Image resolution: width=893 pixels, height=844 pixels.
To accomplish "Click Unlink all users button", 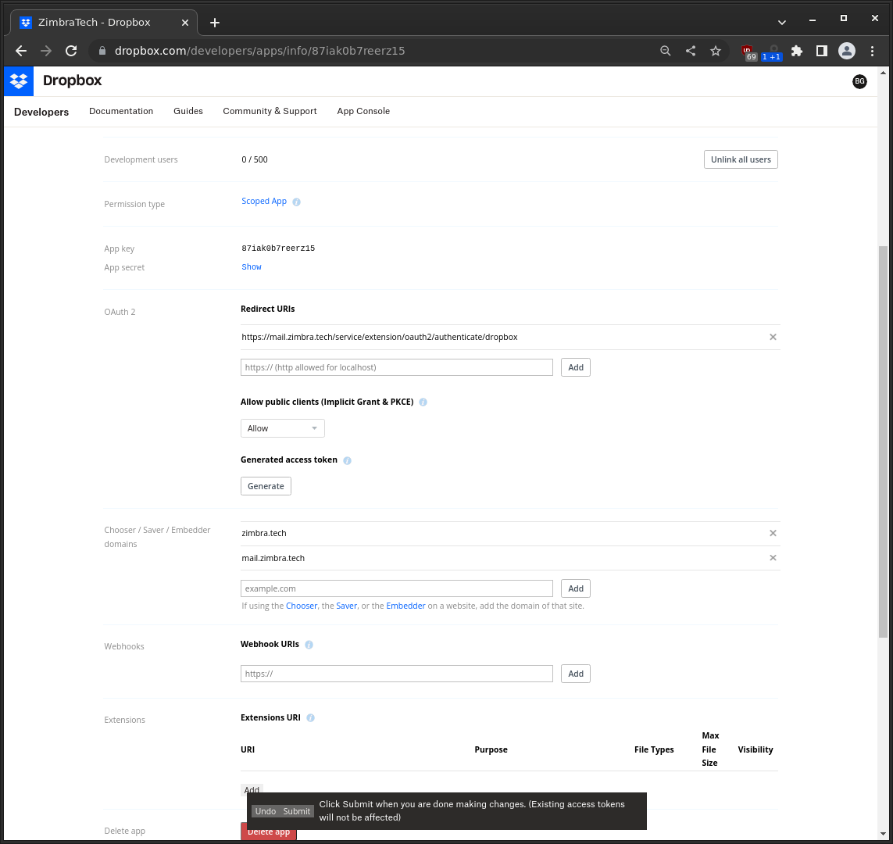I will pyautogui.click(x=741, y=159).
